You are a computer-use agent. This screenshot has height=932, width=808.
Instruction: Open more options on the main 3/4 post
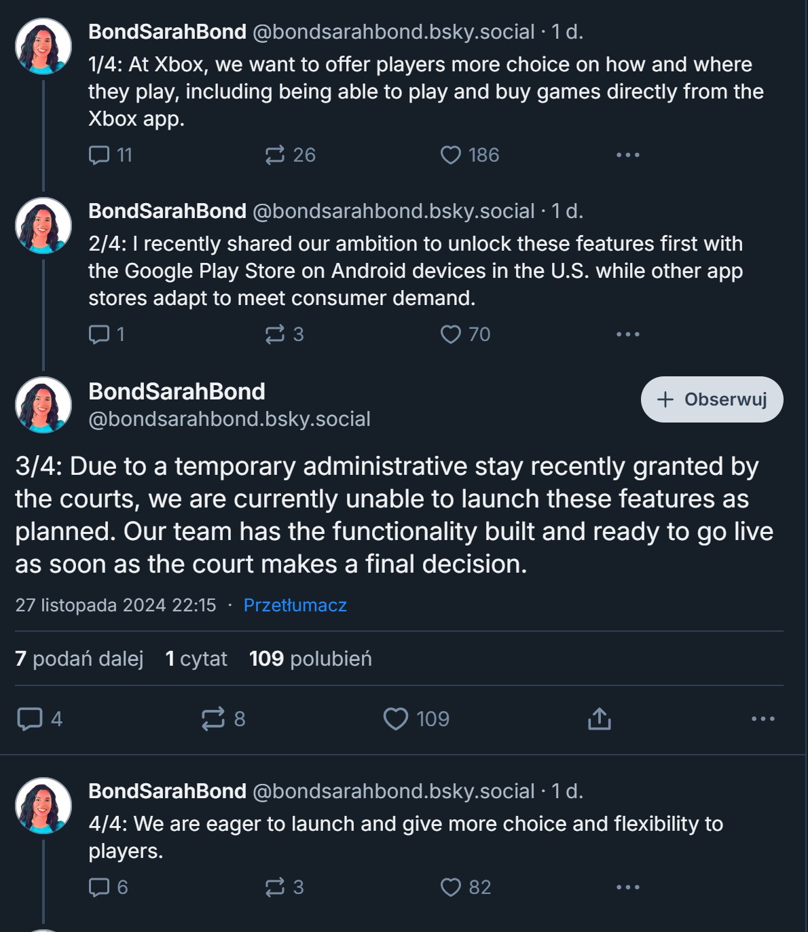pos(763,719)
